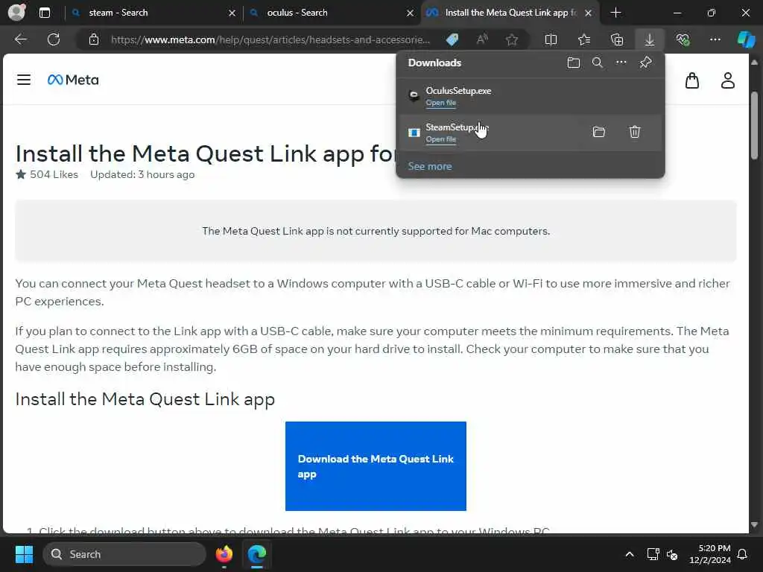Open the Meta account profile icon

tap(727, 80)
